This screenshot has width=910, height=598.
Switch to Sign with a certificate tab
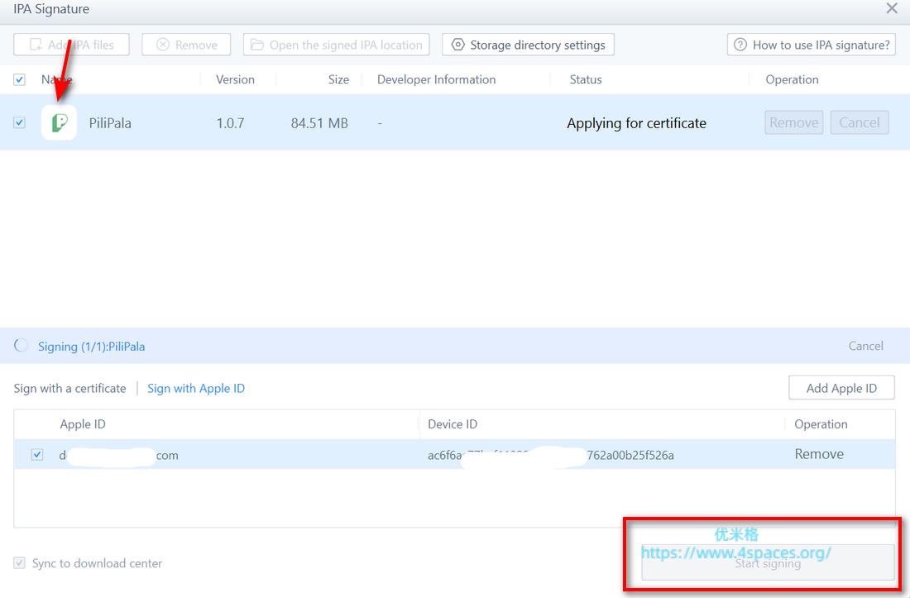pos(69,388)
